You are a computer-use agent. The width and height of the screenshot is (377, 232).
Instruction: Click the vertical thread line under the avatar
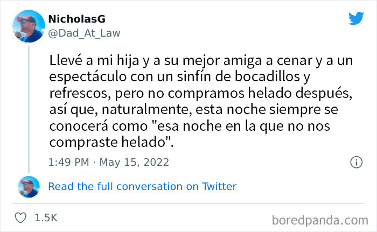coord(29,109)
